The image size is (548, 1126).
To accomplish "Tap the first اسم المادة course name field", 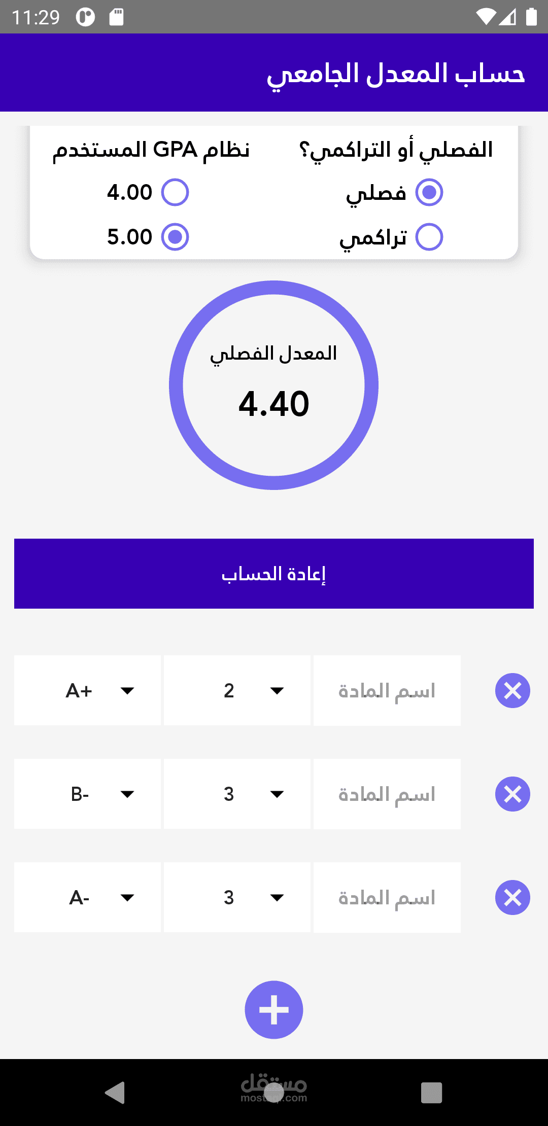I will [x=387, y=690].
